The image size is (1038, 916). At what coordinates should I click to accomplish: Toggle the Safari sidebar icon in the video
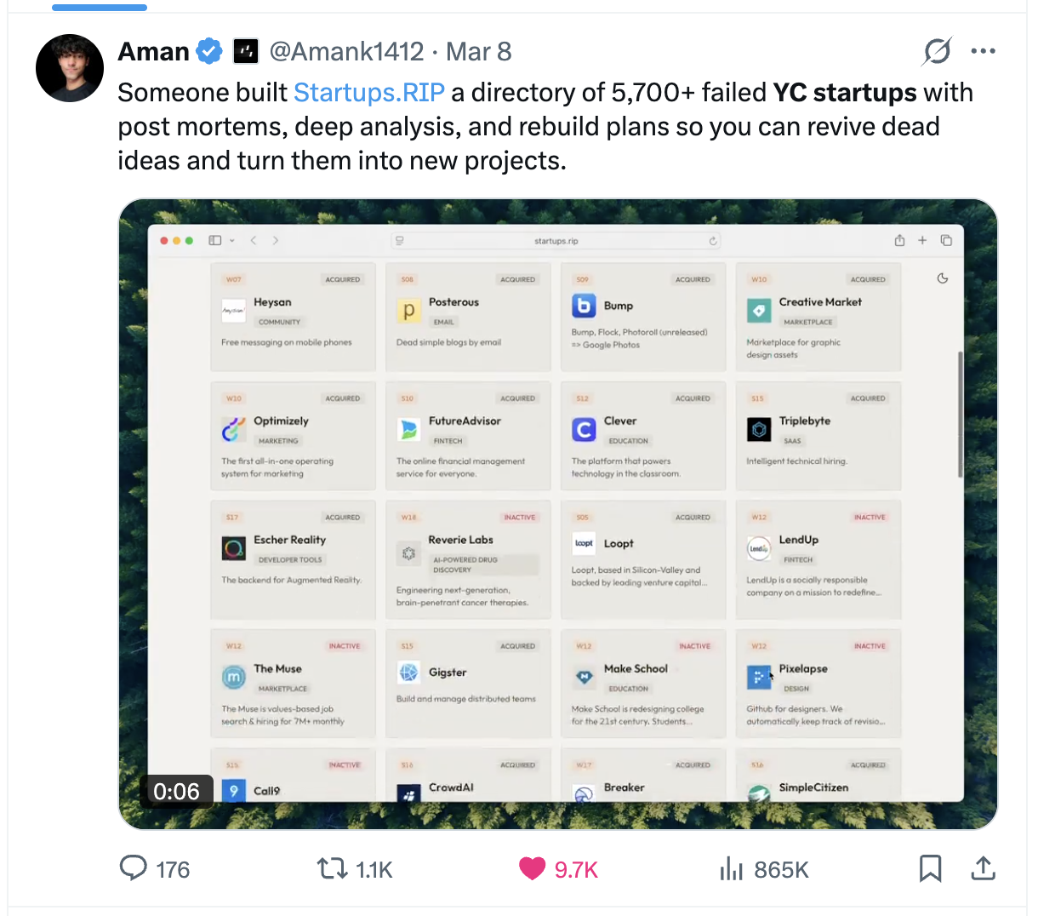click(x=214, y=240)
